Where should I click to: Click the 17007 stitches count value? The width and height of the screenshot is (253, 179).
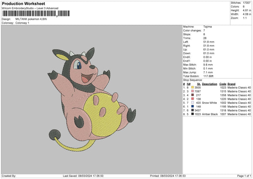click(247, 3)
